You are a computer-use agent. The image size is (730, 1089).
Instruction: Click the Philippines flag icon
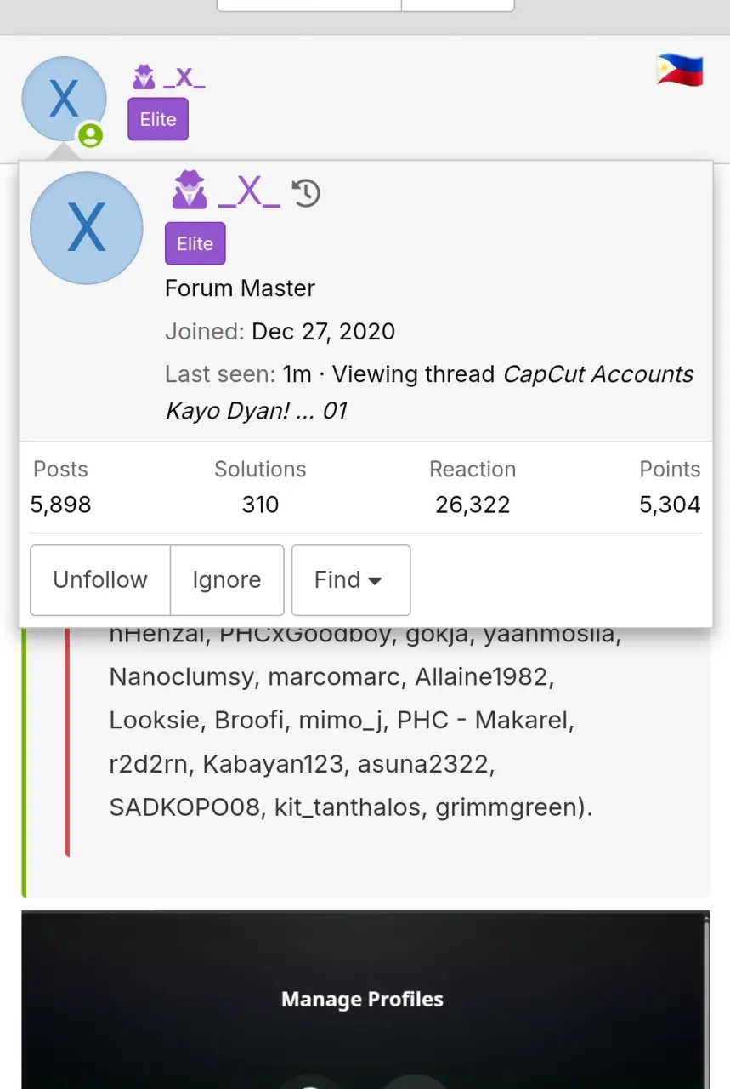pos(680,71)
